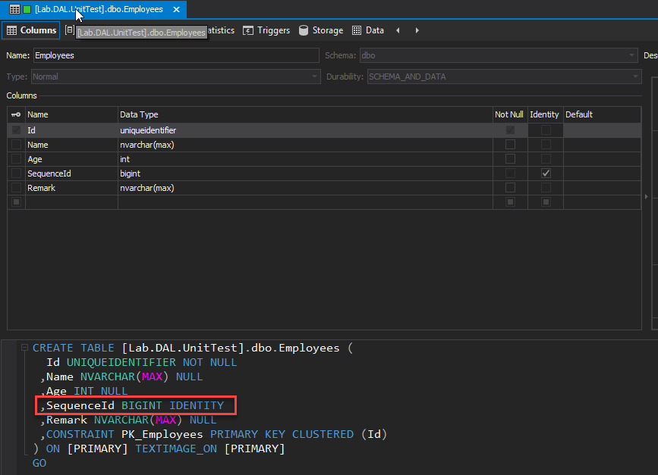Screen dimensions: 658x475
Task: Switch to the Columns tab
Action: coord(31,30)
